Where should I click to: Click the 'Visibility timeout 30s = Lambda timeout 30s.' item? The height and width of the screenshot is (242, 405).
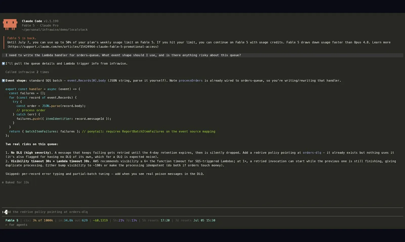[51, 161]
